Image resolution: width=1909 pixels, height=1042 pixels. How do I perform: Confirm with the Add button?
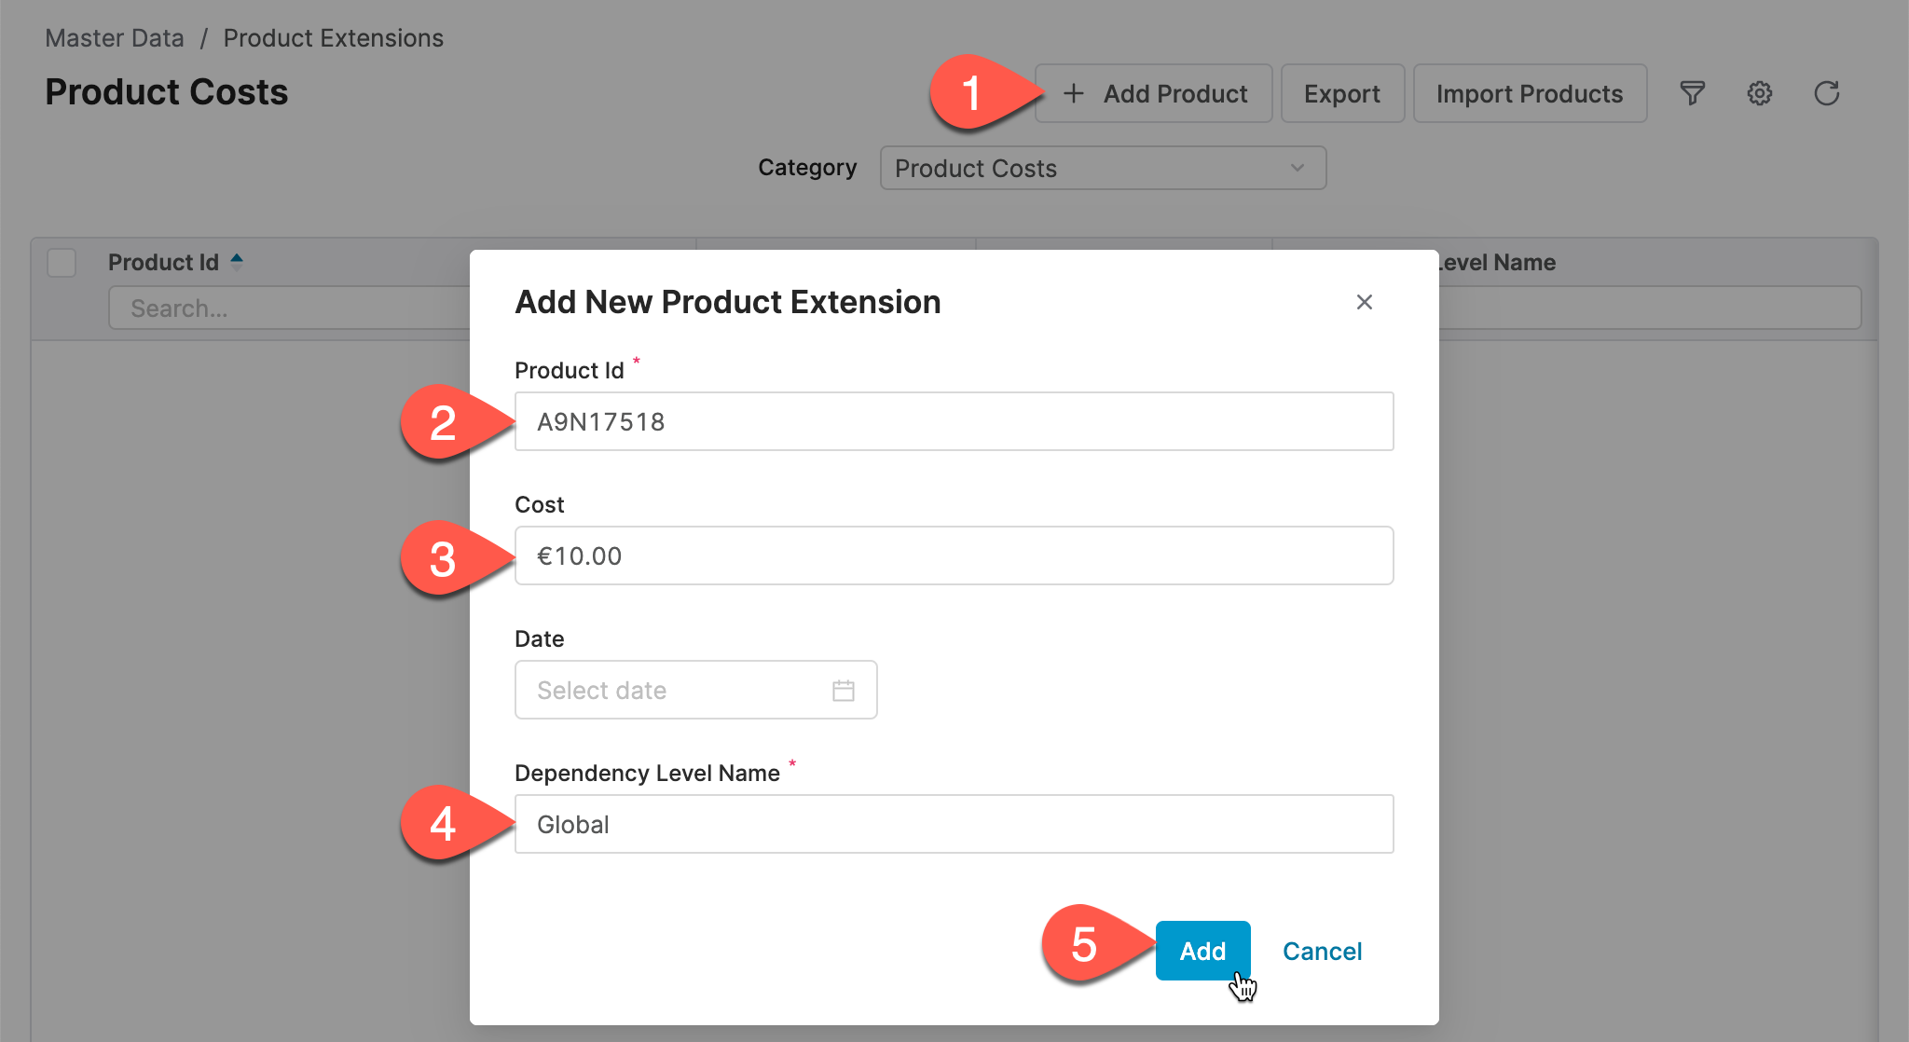[1202, 951]
